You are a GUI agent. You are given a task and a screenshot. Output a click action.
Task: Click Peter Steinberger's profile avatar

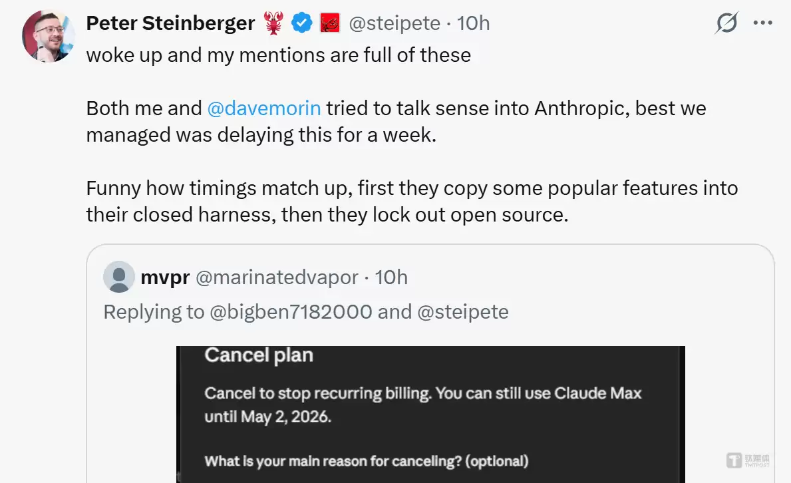[x=47, y=36]
